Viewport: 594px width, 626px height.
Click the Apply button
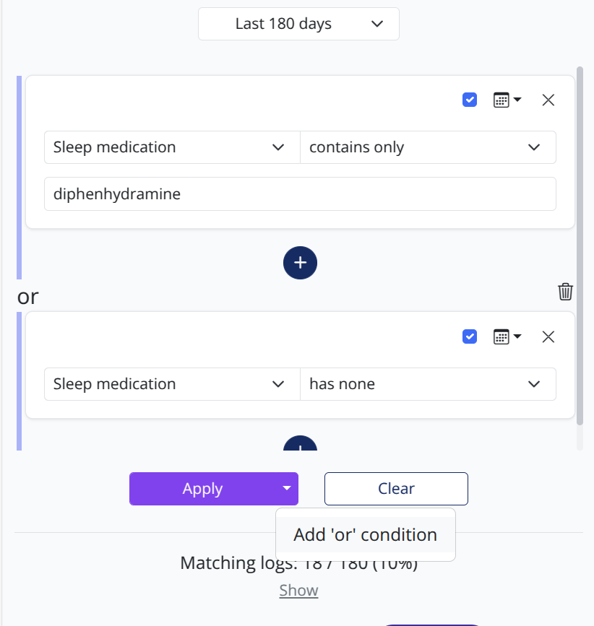point(202,489)
